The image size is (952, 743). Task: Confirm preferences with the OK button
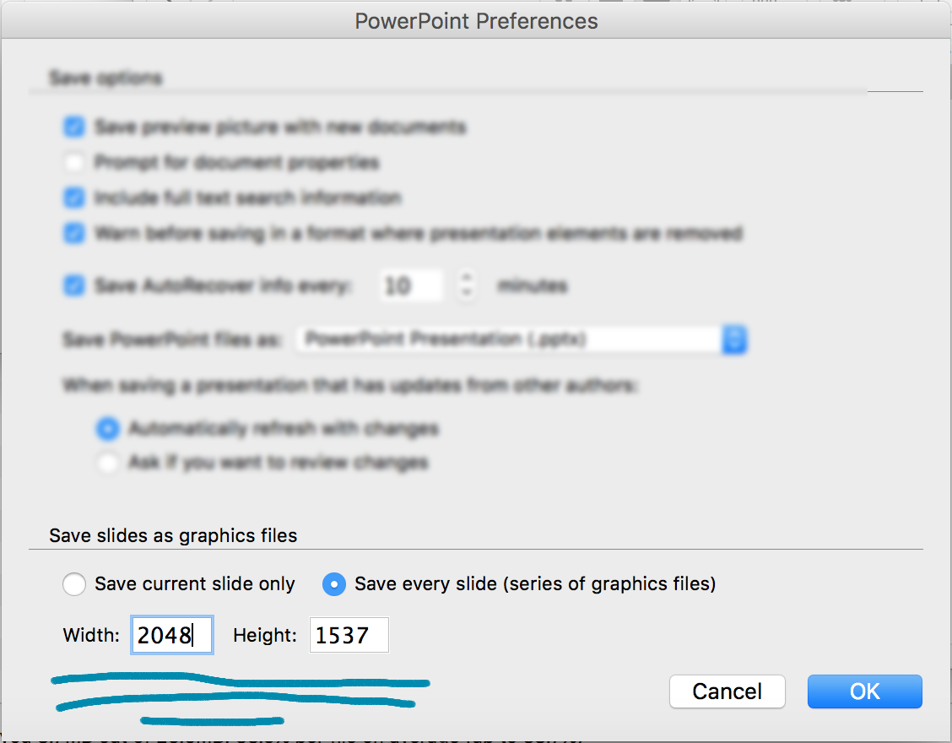[x=864, y=691]
